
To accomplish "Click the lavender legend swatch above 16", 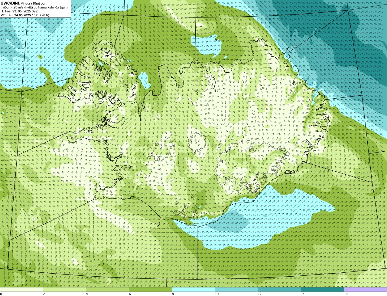I will (365, 290).
